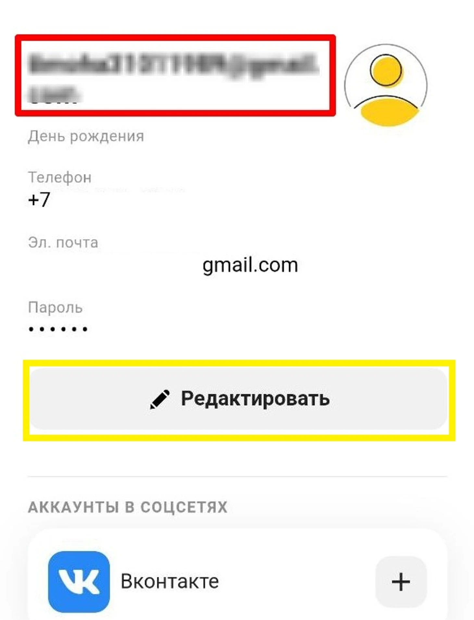Click the АККАУНТЫ В СОЦСЕТЯХ heading
The width and height of the screenshot is (474, 620).
click(x=128, y=507)
